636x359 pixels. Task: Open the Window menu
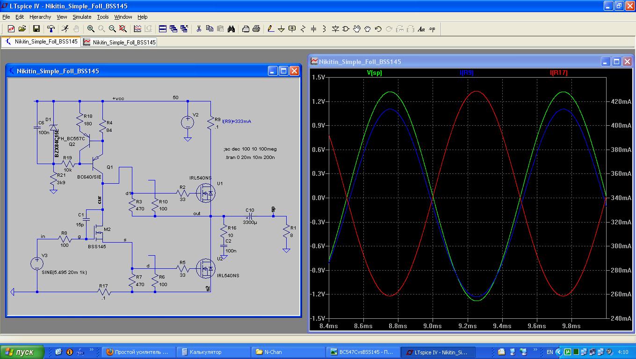click(x=123, y=17)
